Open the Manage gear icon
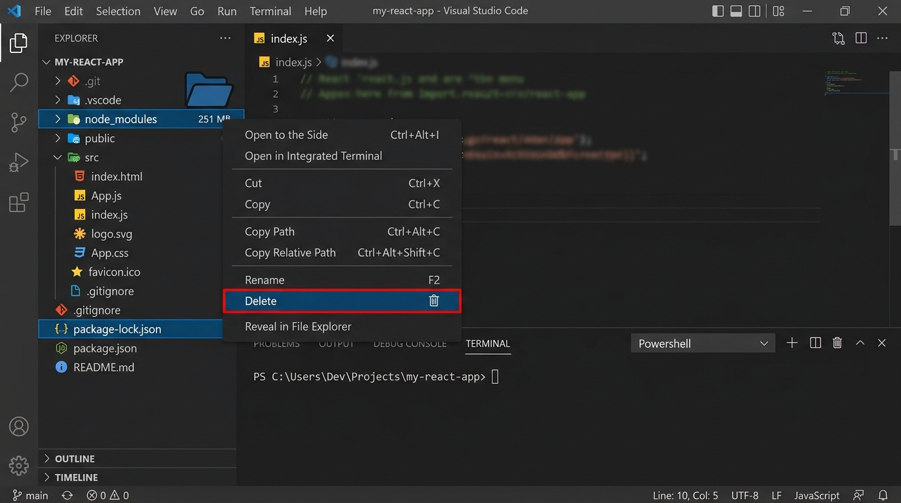901x503 pixels. pos(19,466)
